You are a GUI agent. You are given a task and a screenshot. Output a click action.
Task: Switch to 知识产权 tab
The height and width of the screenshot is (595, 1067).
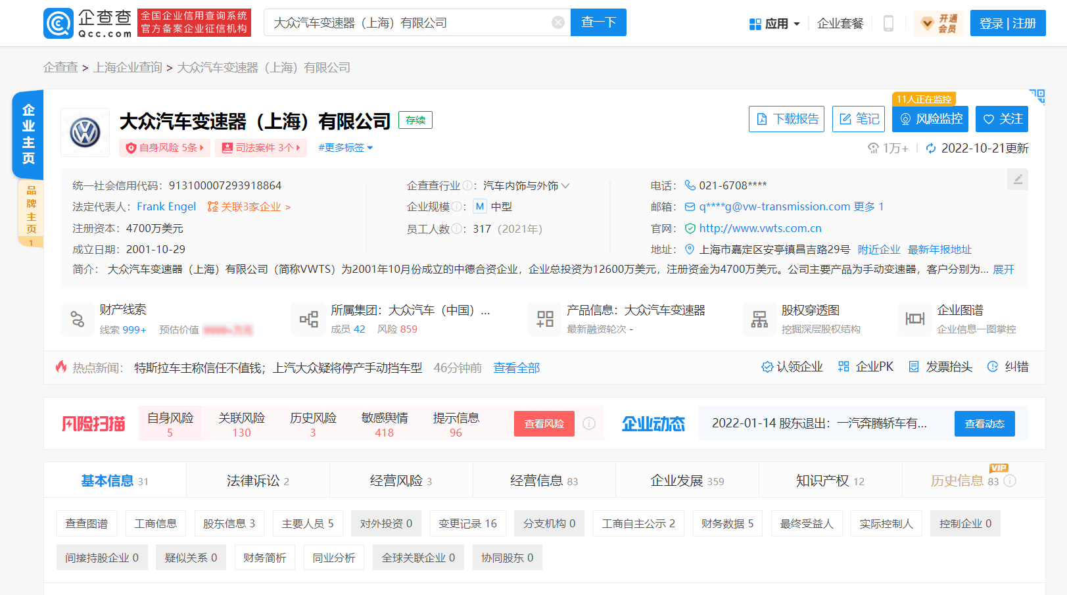point(830,481)
